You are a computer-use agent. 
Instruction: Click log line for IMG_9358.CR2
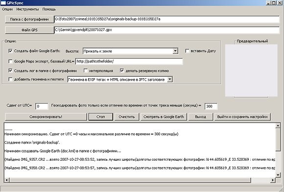[140, 168]
